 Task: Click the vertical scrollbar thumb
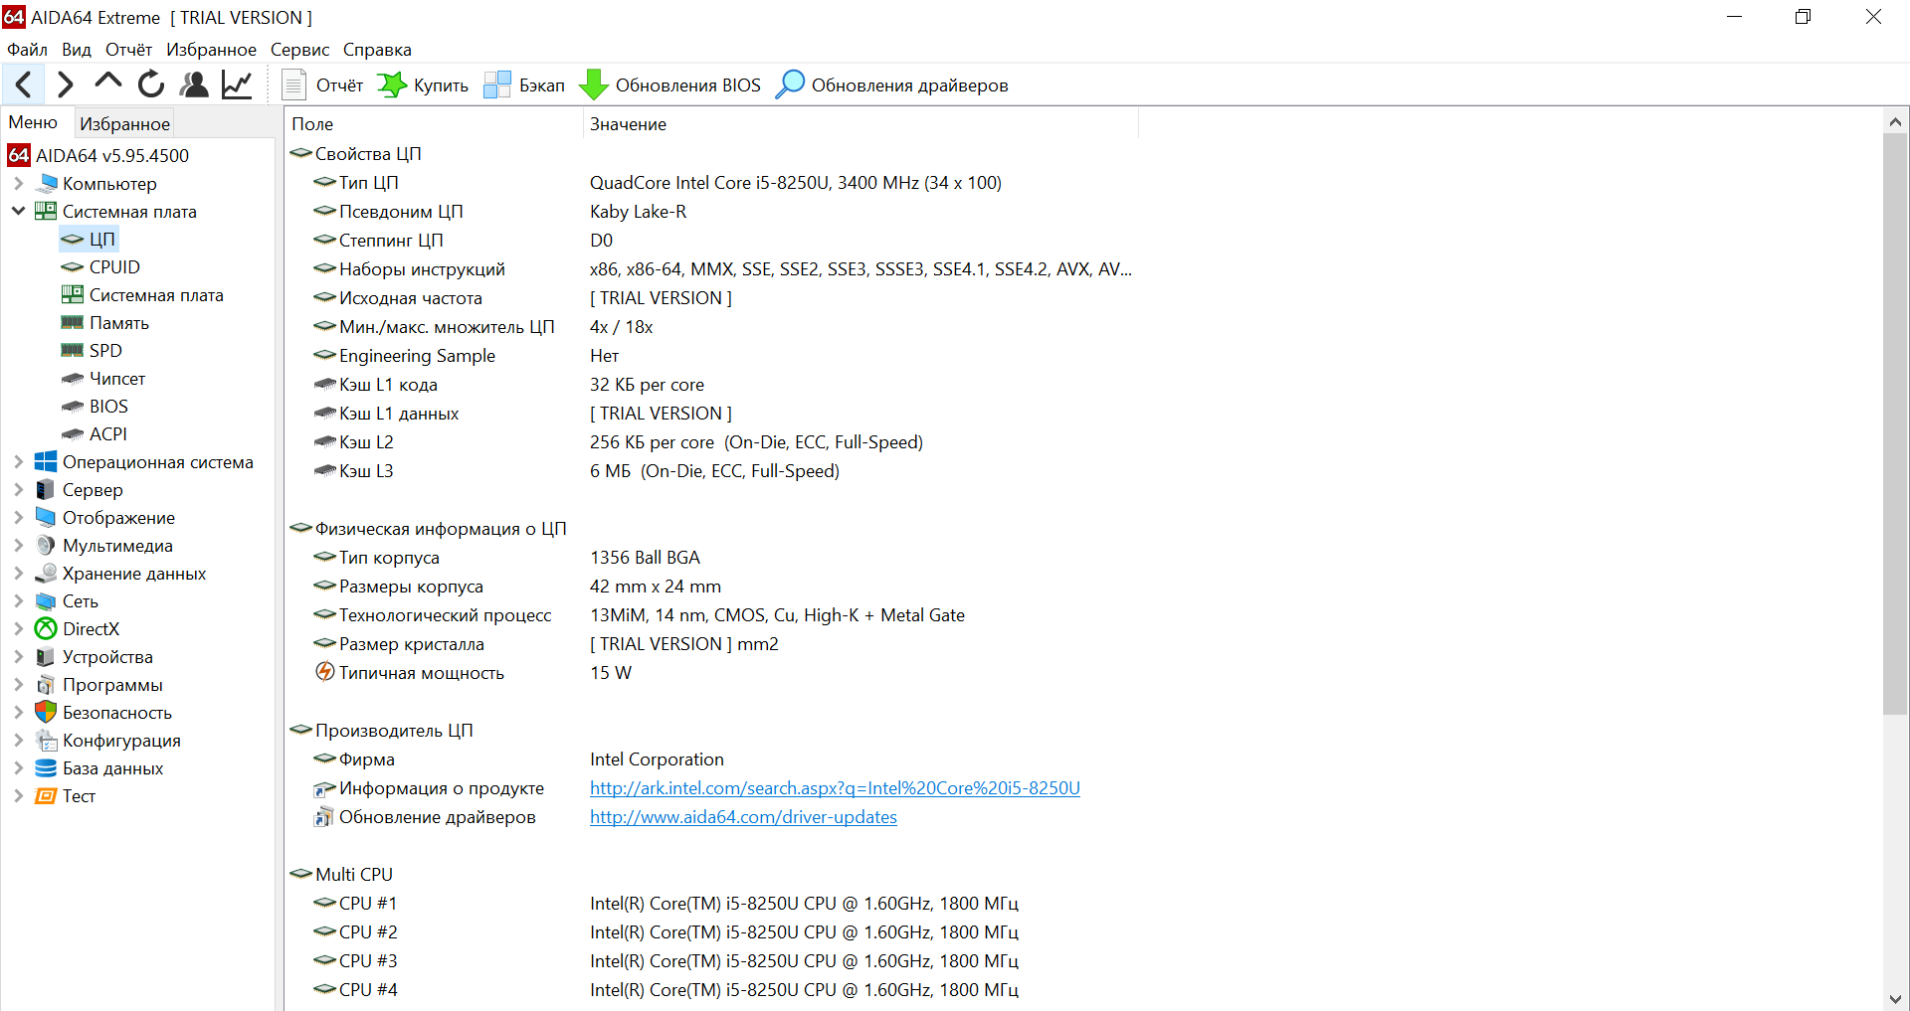click(x=1895, y=424)
